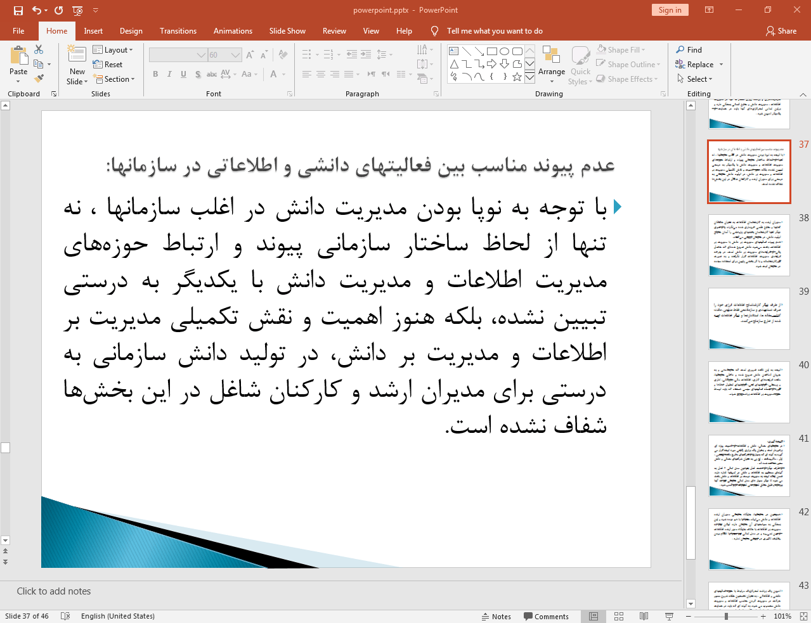Click Reset slide button
Screen dimensions: 811x623
[x=108, y=64]
